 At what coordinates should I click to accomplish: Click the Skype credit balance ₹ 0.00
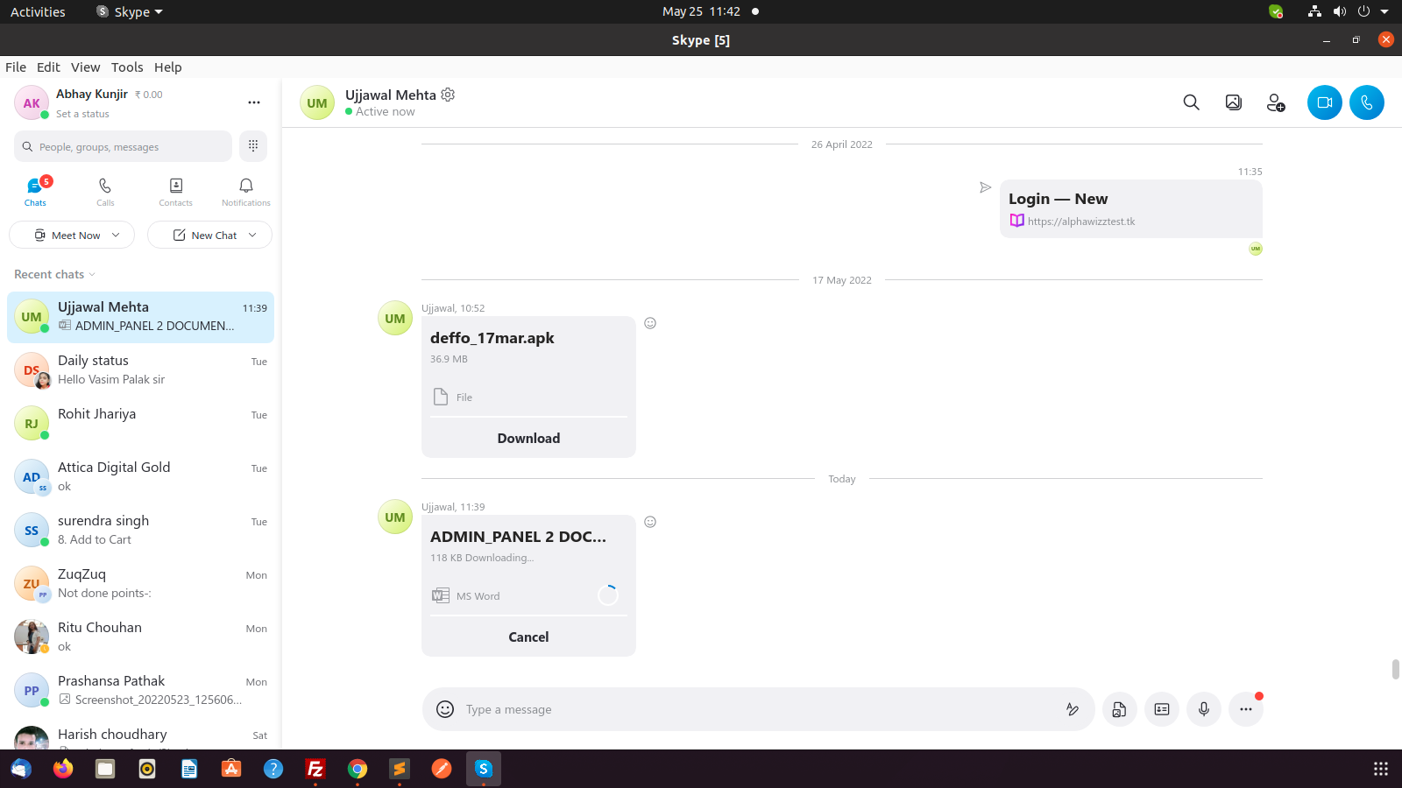(148, 95)
